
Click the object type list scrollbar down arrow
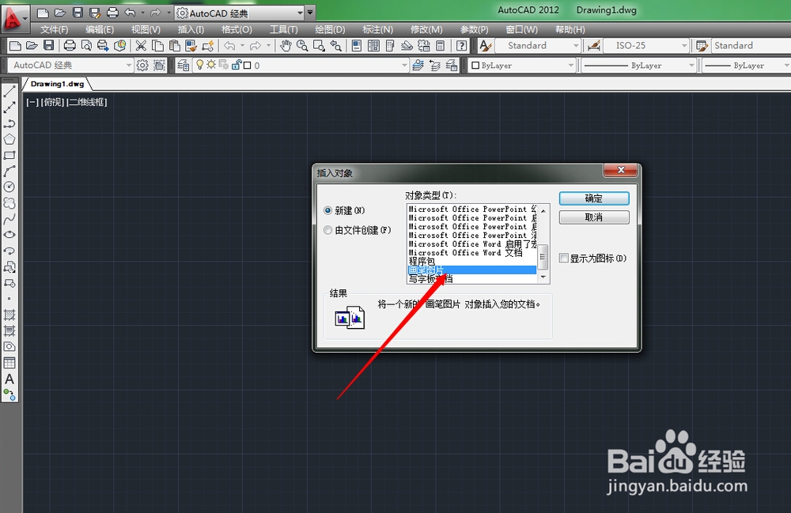tap(543, 277)
